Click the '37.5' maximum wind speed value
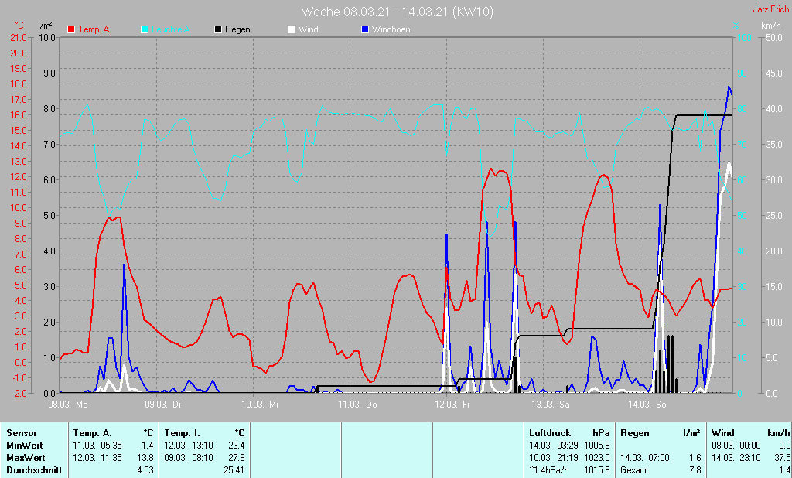This screenshot has width=792, height=478. [783, 458]
